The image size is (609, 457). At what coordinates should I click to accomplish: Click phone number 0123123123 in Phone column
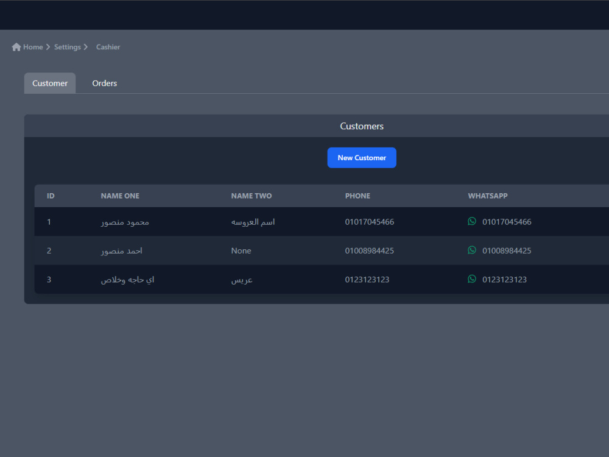coord(367,280)
